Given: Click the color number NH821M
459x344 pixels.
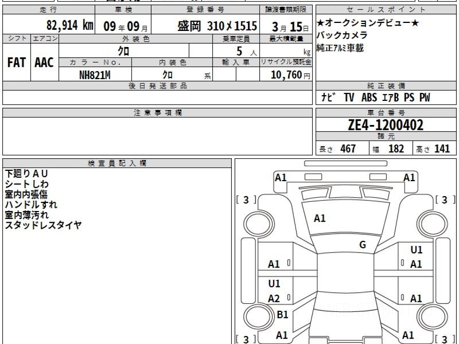Looking at the screenshot, I should click(x=95, y=75).
